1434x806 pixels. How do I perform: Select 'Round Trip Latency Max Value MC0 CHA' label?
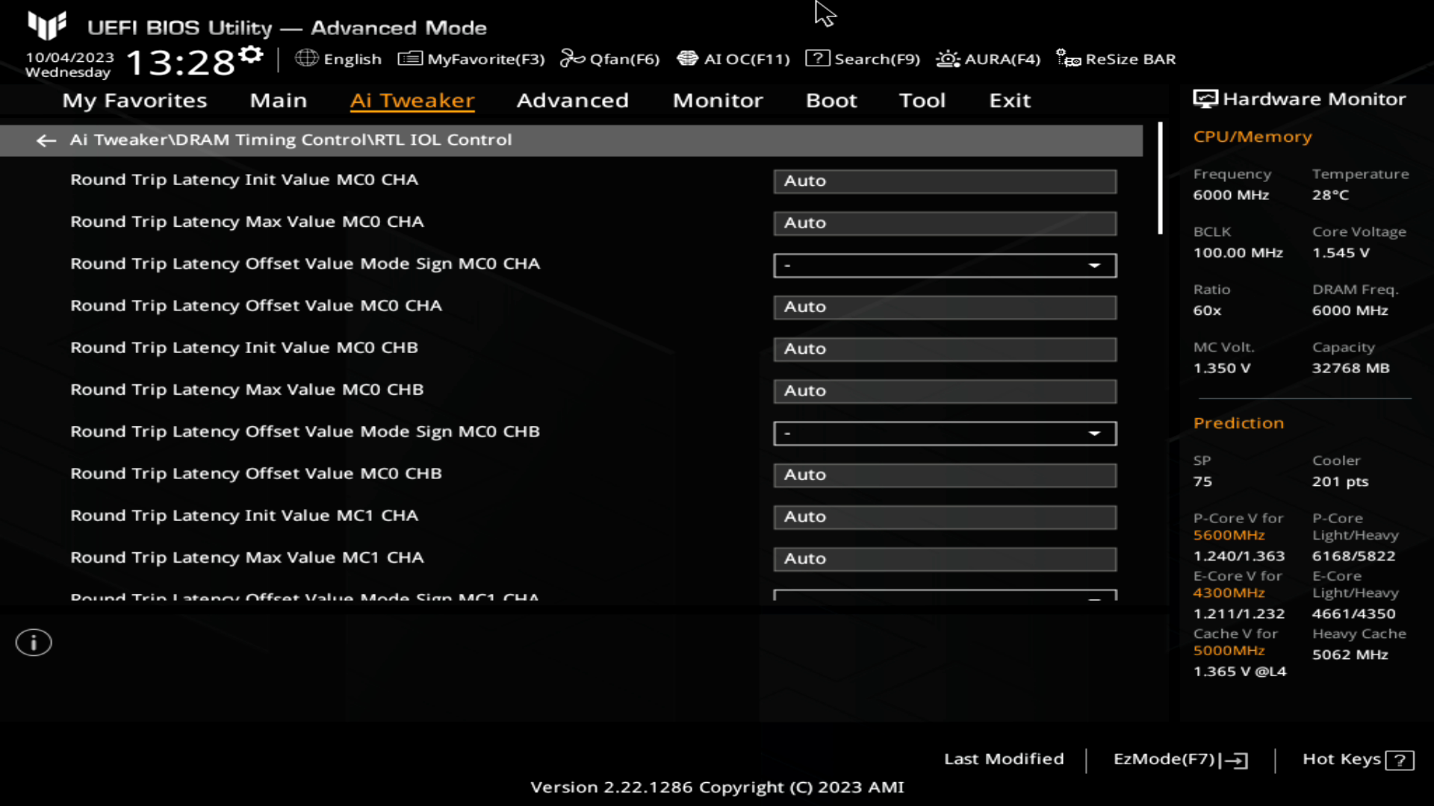(x=247, y=222)
